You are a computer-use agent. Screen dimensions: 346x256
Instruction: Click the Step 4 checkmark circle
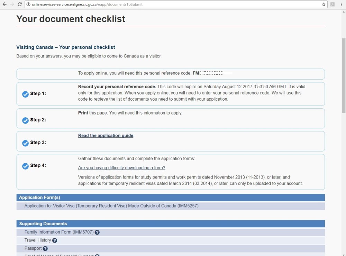(25, 166)
